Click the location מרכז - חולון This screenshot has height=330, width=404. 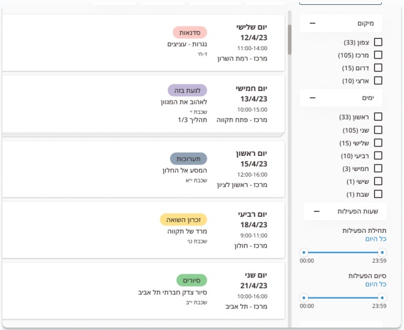(x=251, y=246)
